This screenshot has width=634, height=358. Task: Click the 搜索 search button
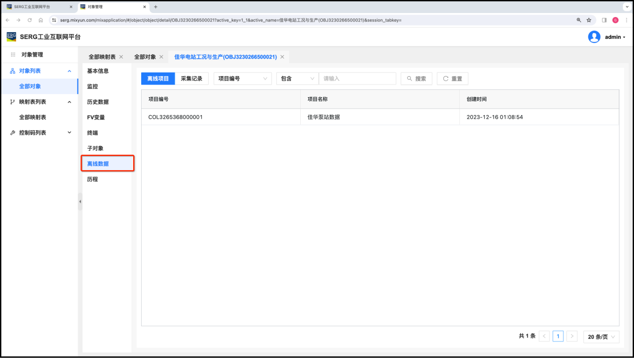(x=416, y=79)
